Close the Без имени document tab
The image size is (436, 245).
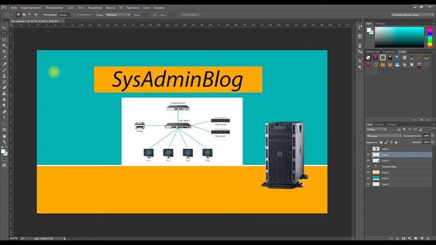point(63,21)
